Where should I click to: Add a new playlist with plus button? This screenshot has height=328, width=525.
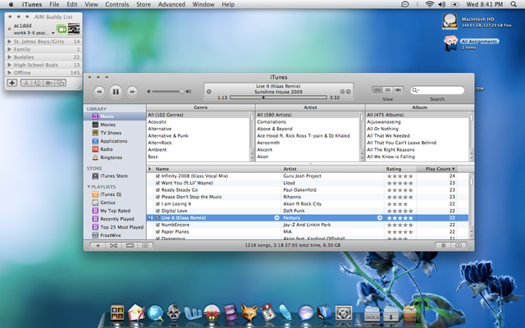pos(98,245)
